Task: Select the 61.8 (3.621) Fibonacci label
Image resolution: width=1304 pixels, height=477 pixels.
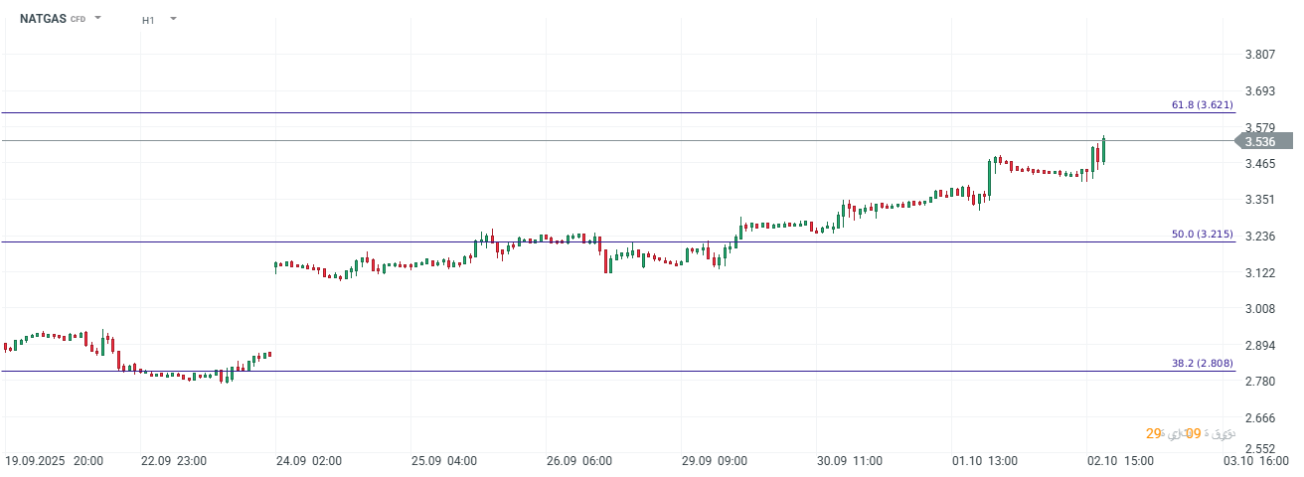Action: tap(1202, 104)
